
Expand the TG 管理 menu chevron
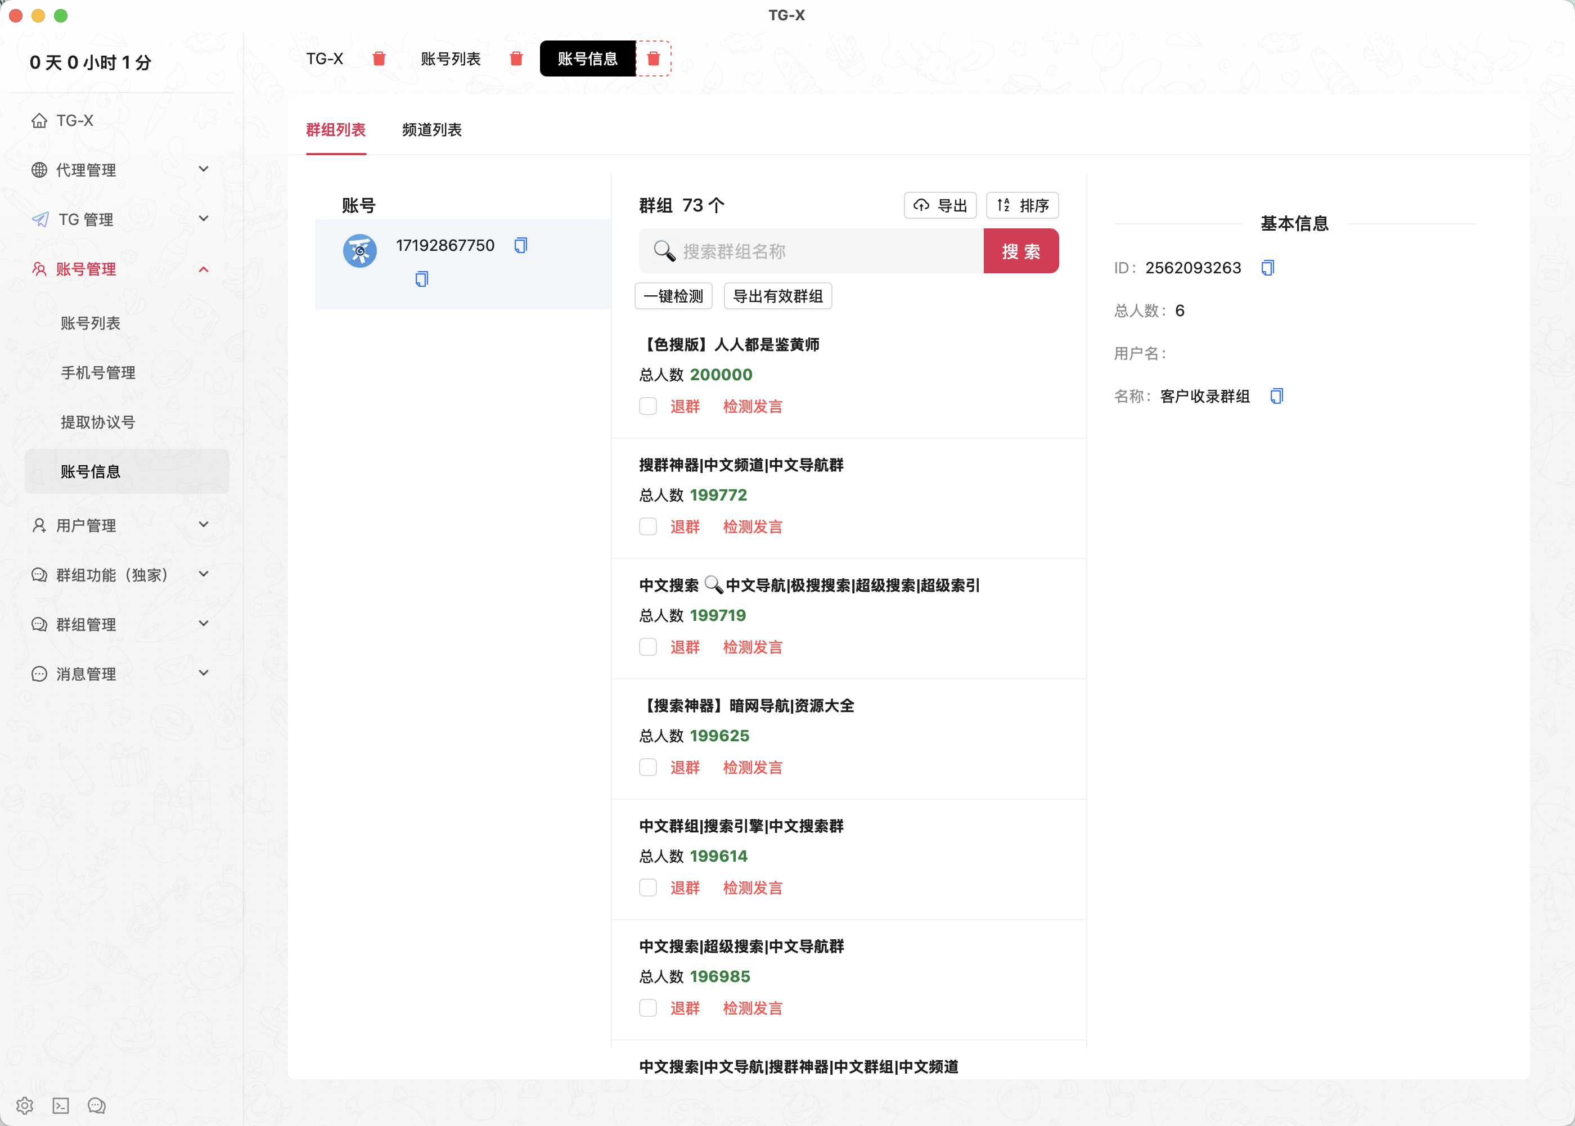click(204, 218)
